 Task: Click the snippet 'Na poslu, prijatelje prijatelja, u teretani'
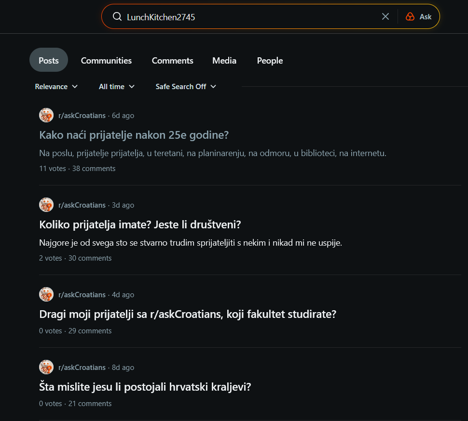(213, 153)
